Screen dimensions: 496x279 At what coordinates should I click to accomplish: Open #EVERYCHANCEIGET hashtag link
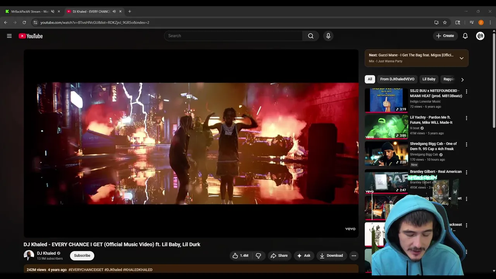(x=86, y=270)
